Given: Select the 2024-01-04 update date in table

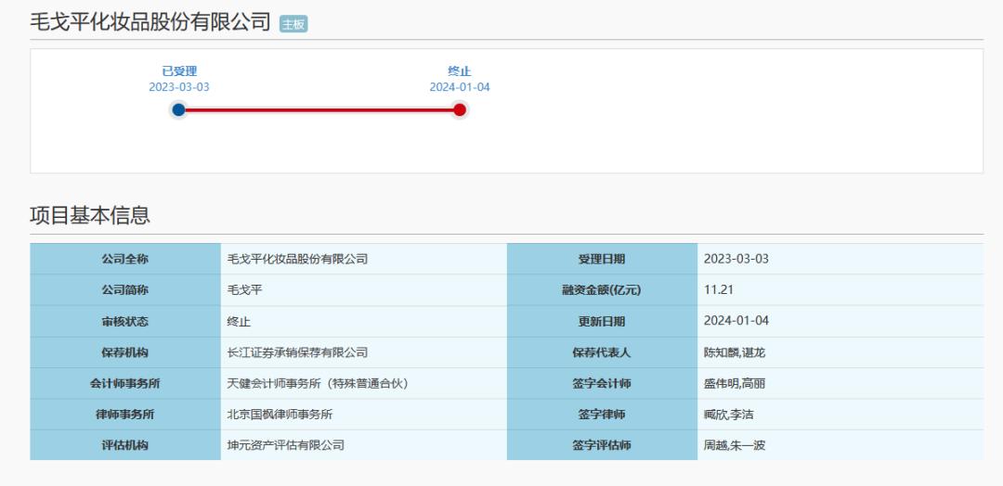Looking at the screenshot, I should [736, 321].
